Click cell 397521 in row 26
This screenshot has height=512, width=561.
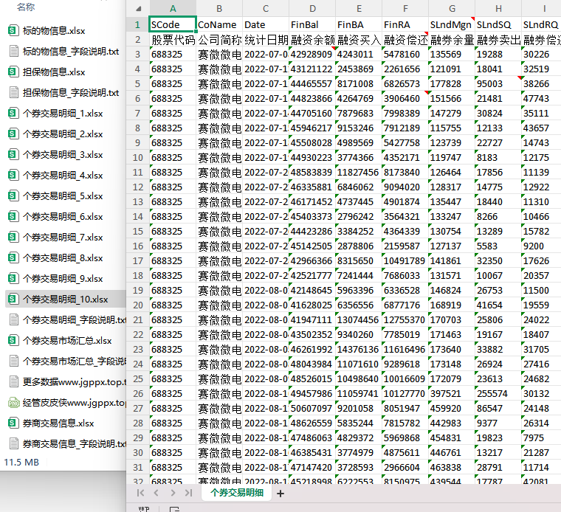pyautogui.click(x=452, y=394)
